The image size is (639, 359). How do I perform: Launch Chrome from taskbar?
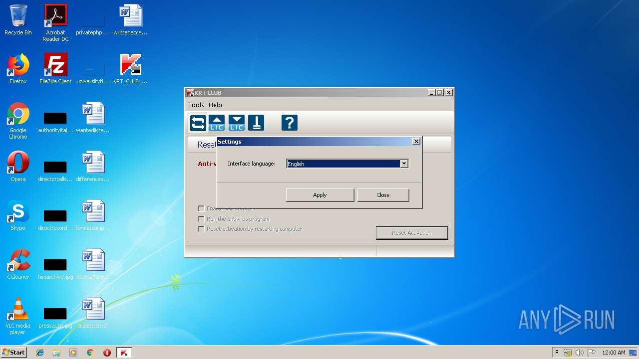[90, 353]
